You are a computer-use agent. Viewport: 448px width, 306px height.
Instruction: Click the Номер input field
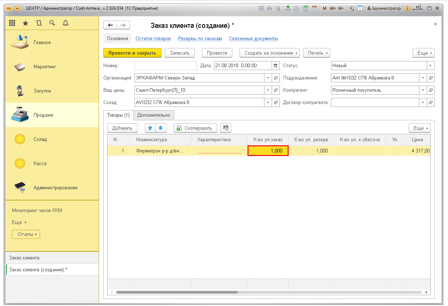[165, 66]
